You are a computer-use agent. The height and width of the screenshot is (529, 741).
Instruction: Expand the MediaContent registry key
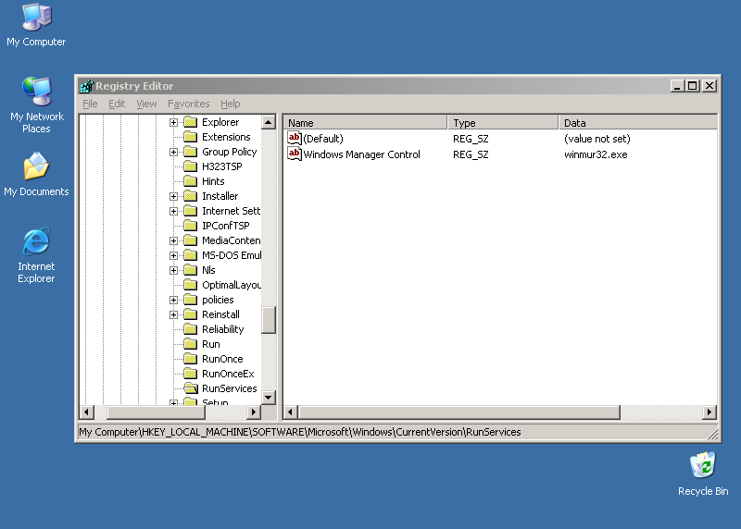click(x=173, y=240)
